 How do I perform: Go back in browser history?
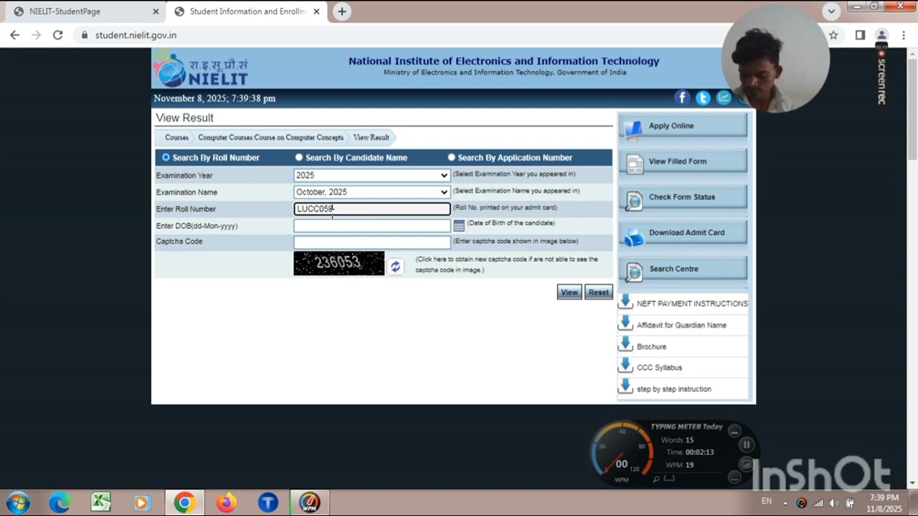[15, 35]
